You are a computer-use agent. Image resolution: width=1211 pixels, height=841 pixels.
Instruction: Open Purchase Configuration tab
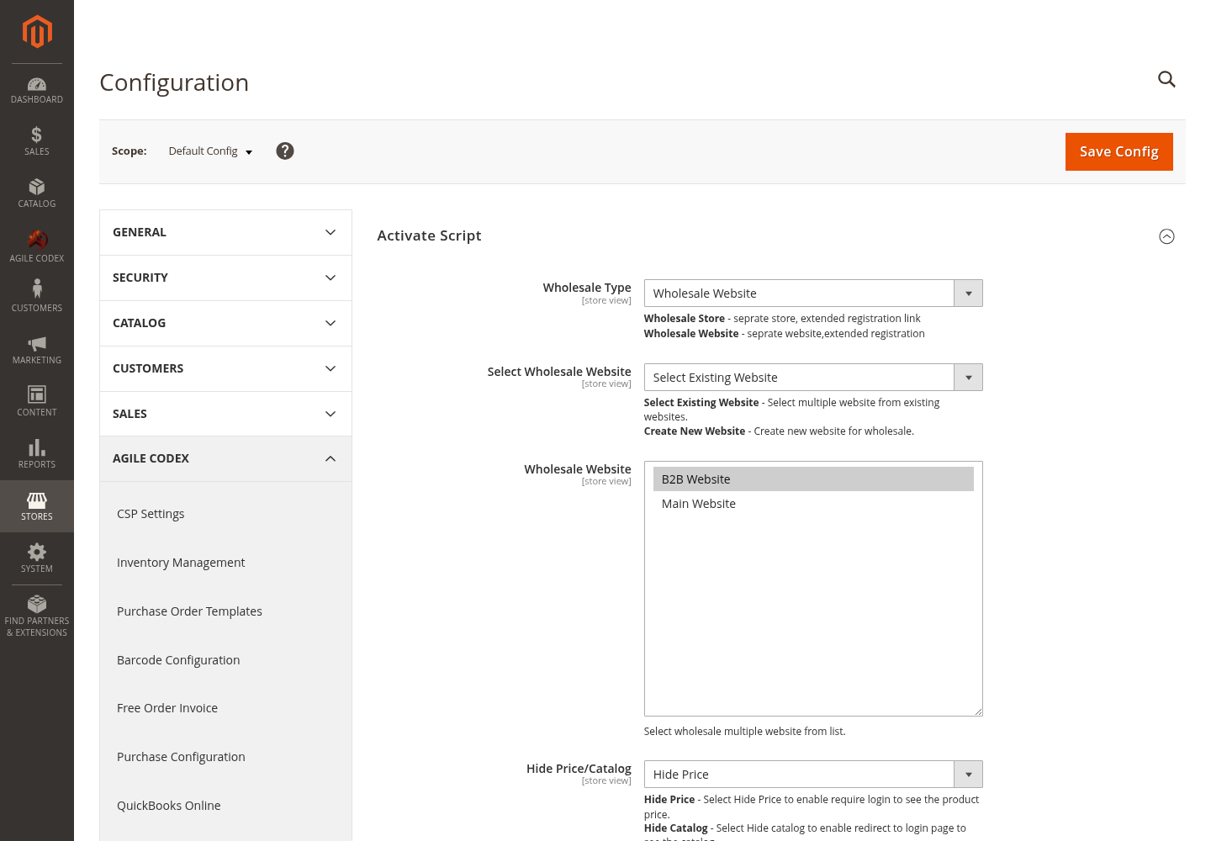[x=181, y=757]
